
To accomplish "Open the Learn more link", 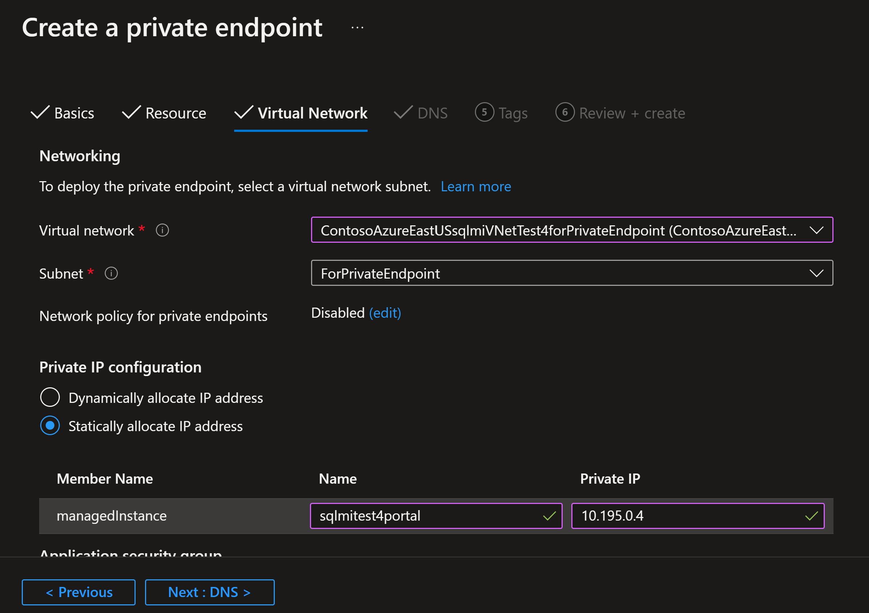I will pos(476,187).
